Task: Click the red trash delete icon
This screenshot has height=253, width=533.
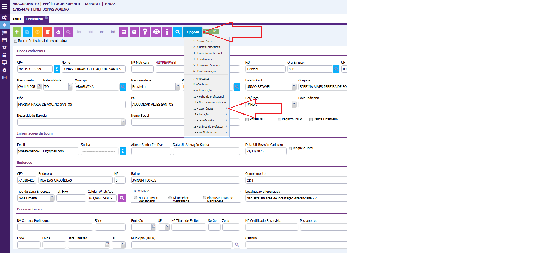Action: click(48, 32)
